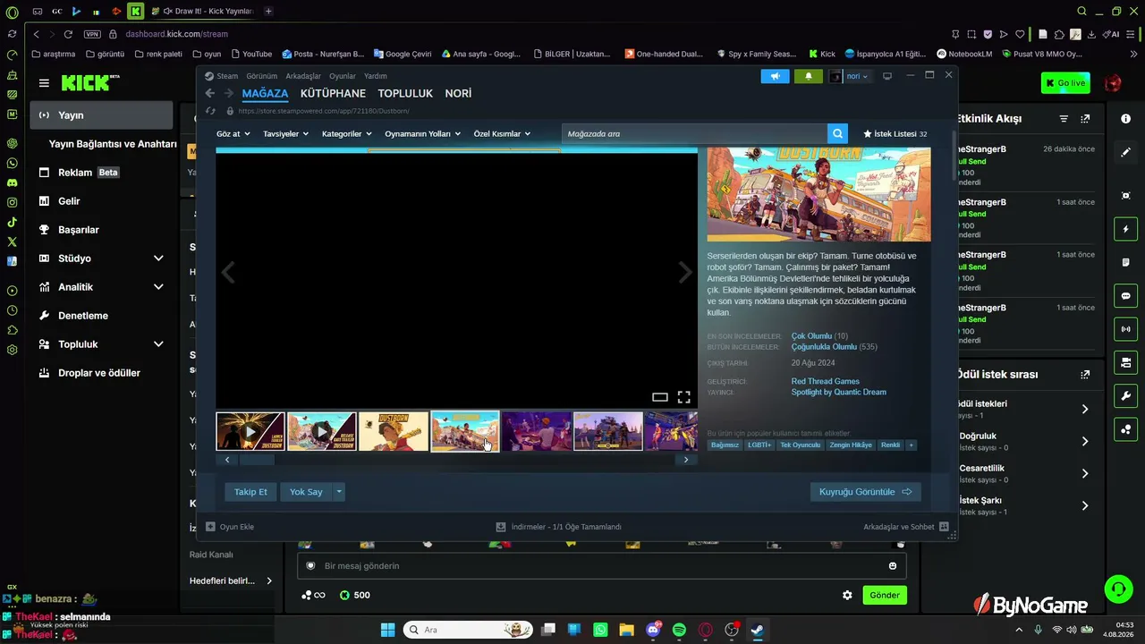Open the İstek Listesi wishlist link
Image resolution: width=1145 pixels, height=644 pixels.
point(895,134)
